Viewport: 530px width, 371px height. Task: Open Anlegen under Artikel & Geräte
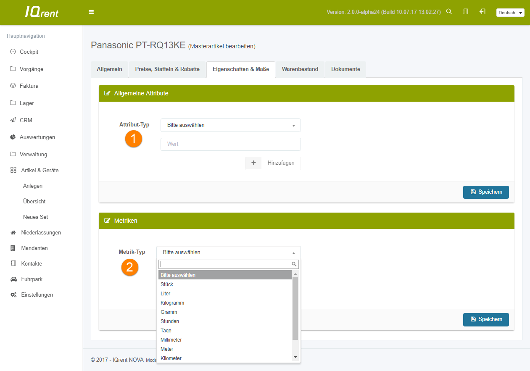coord(33,186)
